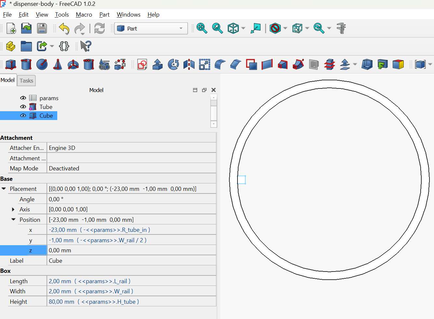Open the dropdown arrow beside the offset tool
The height and width of the screenshot is (319, 434).
coord(355,64)
